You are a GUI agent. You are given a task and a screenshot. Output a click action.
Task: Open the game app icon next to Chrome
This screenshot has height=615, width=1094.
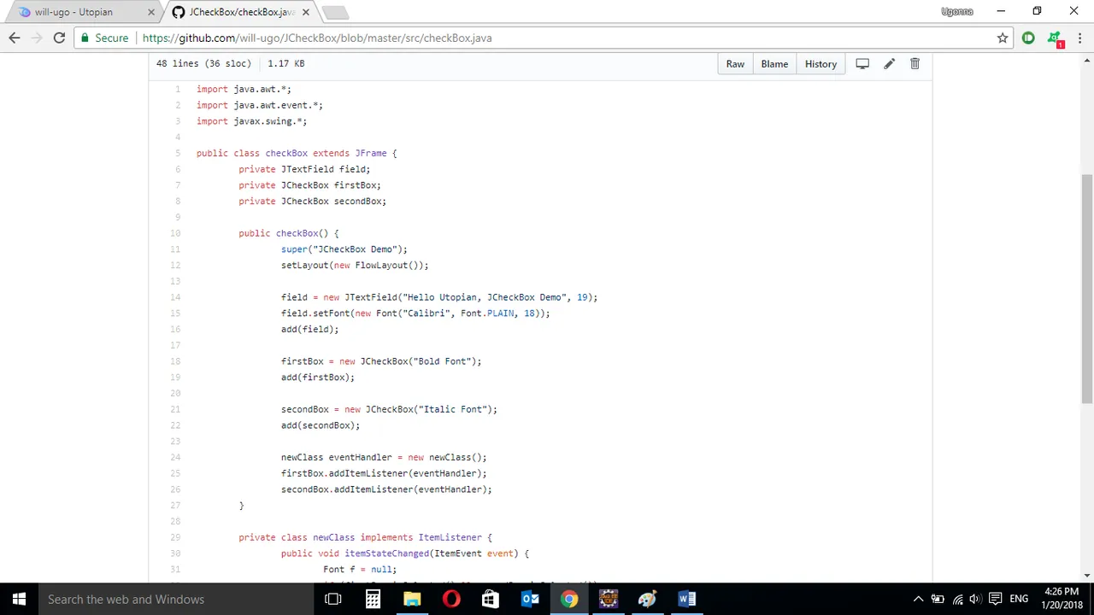pyautogui.click(x=609, y=599)
